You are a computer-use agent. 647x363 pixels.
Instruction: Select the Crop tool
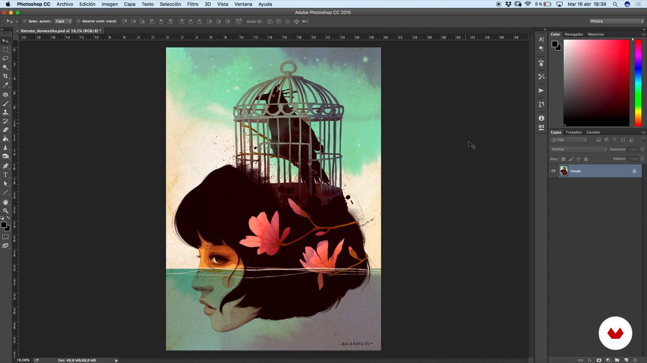tap(5, 76)
